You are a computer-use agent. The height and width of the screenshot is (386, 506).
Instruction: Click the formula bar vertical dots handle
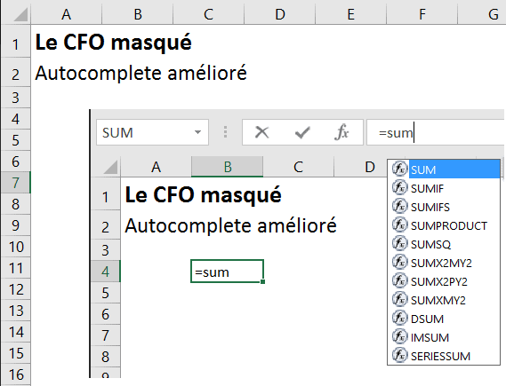tap(225, 132)
